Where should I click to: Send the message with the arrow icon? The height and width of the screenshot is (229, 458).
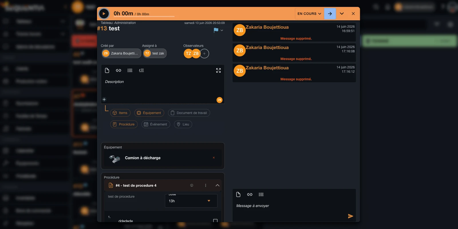(x=350, y=216)
